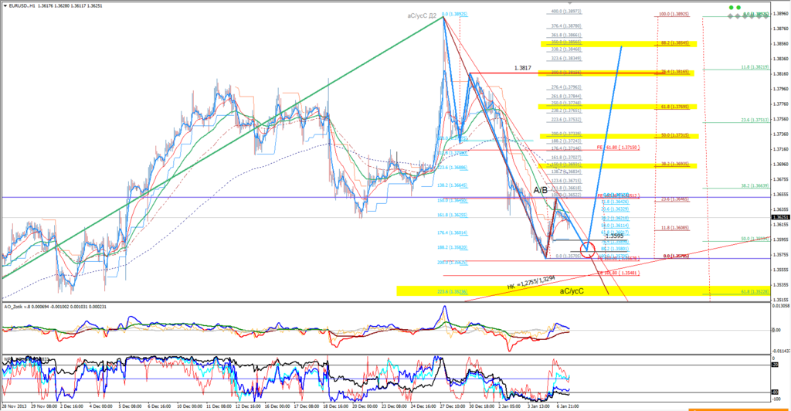This screenshot has width=791, height=411.
Task: Select the red circle marker near 1.3595
Action: click(x=588, y=248)
